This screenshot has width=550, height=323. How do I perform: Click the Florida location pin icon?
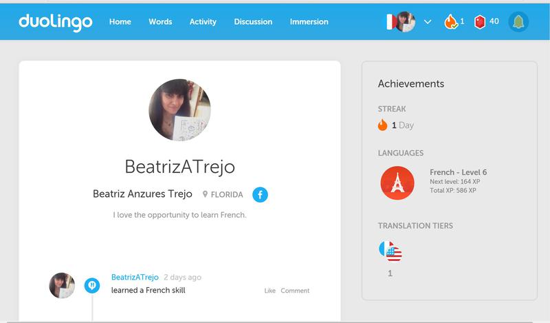pyautogui.click(x=205, y=194)
